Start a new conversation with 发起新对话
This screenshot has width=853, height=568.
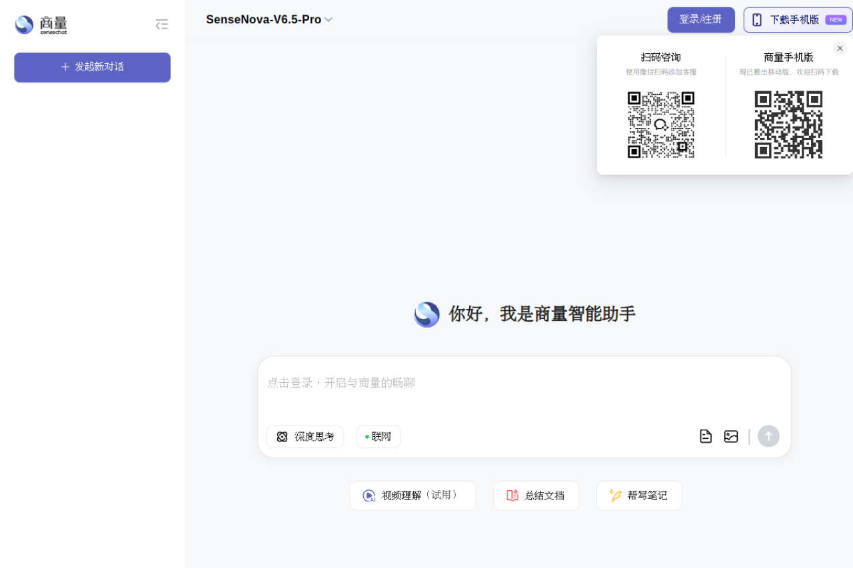(92, 67)
